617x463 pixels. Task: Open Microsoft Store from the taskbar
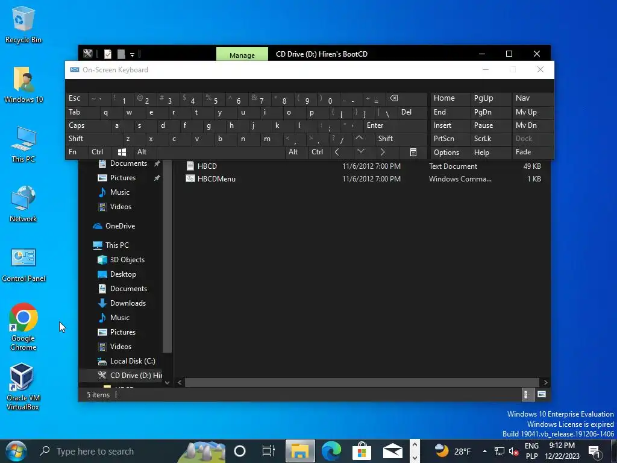tap(362, 451)
